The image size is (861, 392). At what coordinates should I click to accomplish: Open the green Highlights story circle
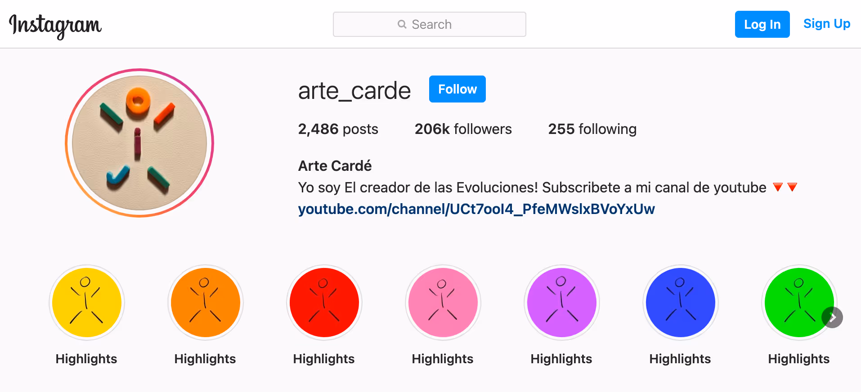(796, 301)
